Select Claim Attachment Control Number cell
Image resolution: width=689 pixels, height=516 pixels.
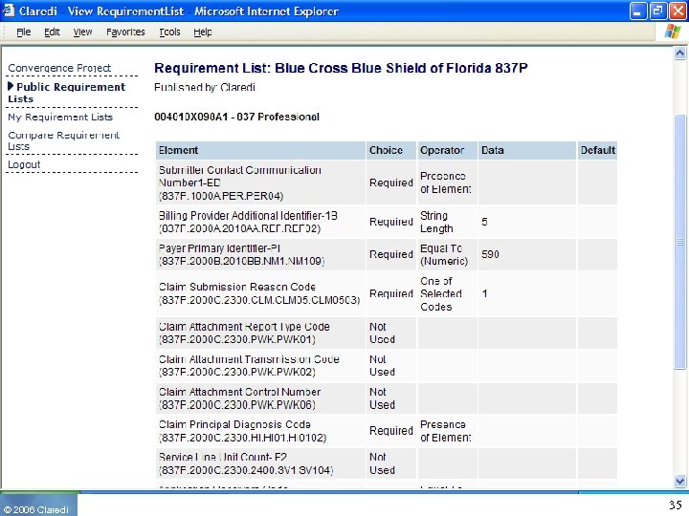tap(260, 398)
